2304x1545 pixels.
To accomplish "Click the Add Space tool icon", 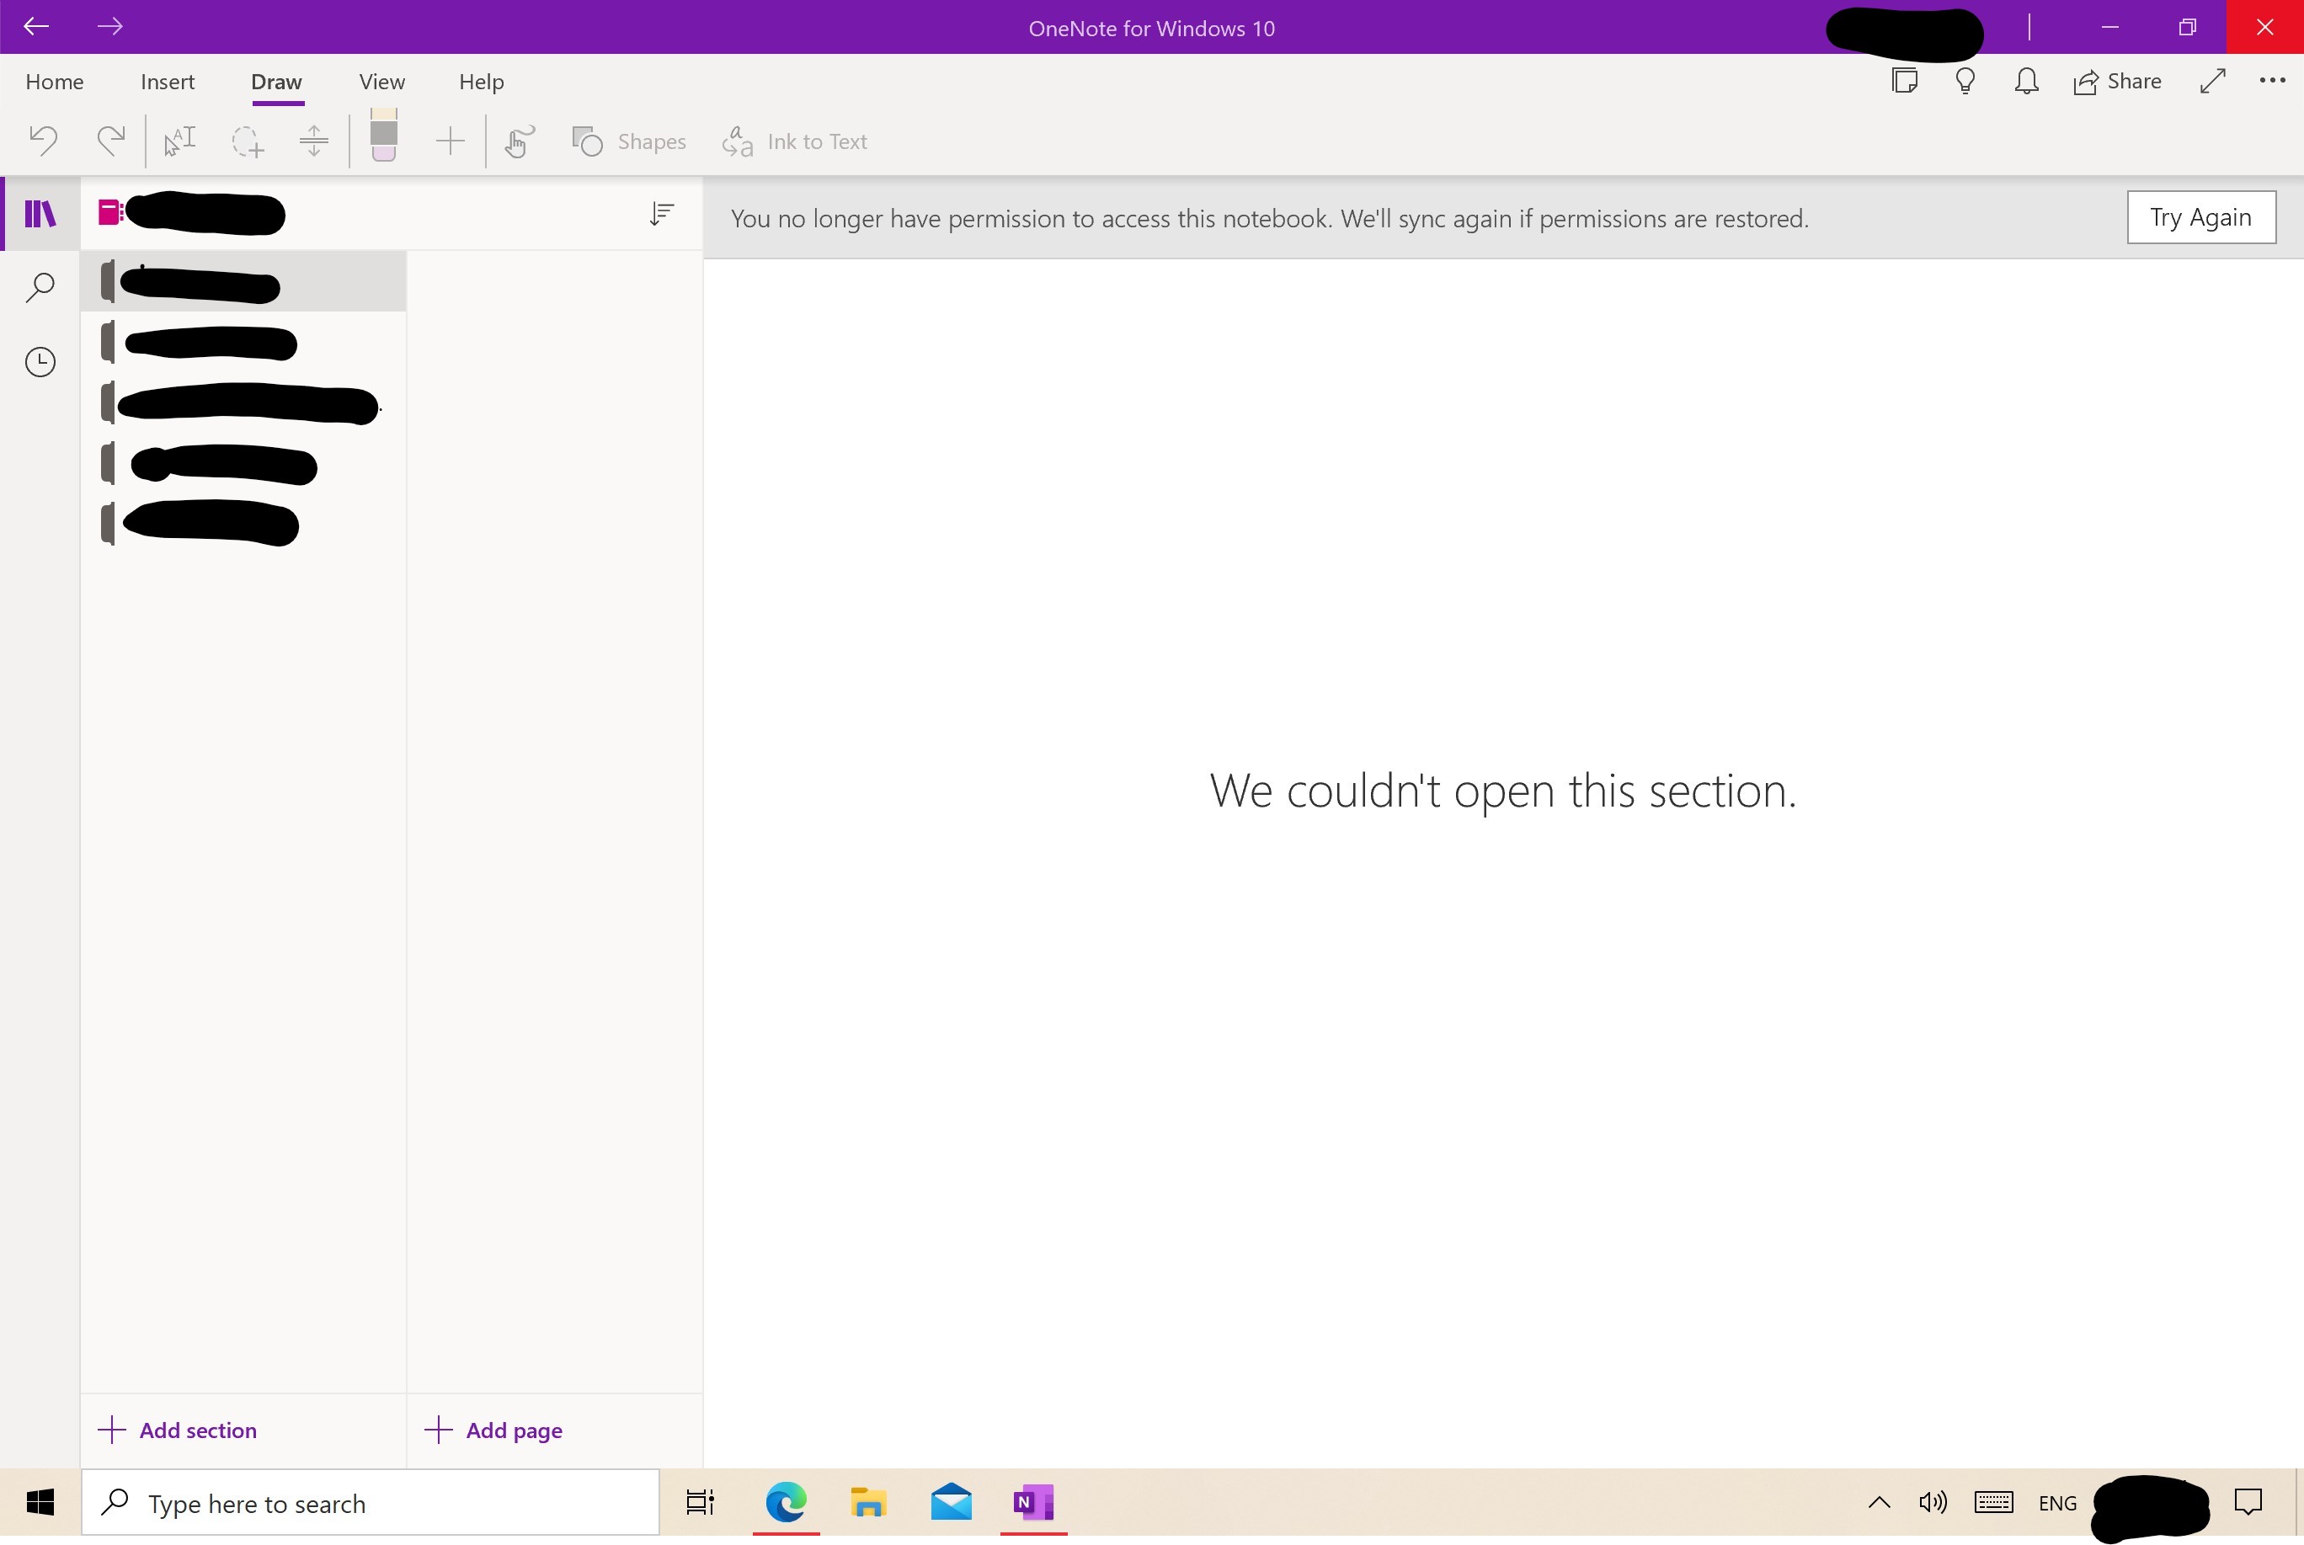I will coord(312,140).
